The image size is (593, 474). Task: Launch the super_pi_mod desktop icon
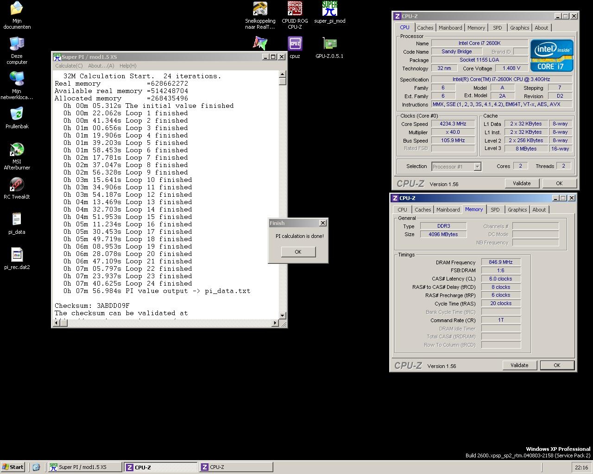pyautogui.click(x=329, y=9)
